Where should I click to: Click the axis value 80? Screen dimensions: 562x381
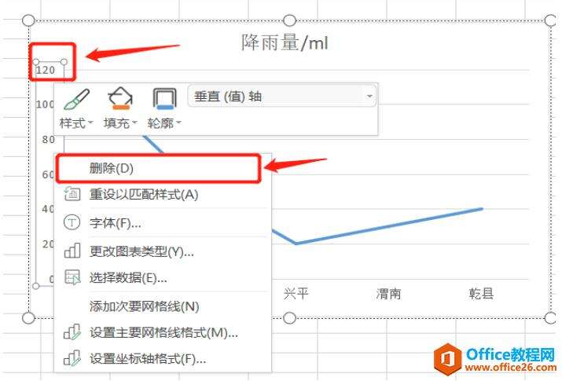click(x=49, y=139)
